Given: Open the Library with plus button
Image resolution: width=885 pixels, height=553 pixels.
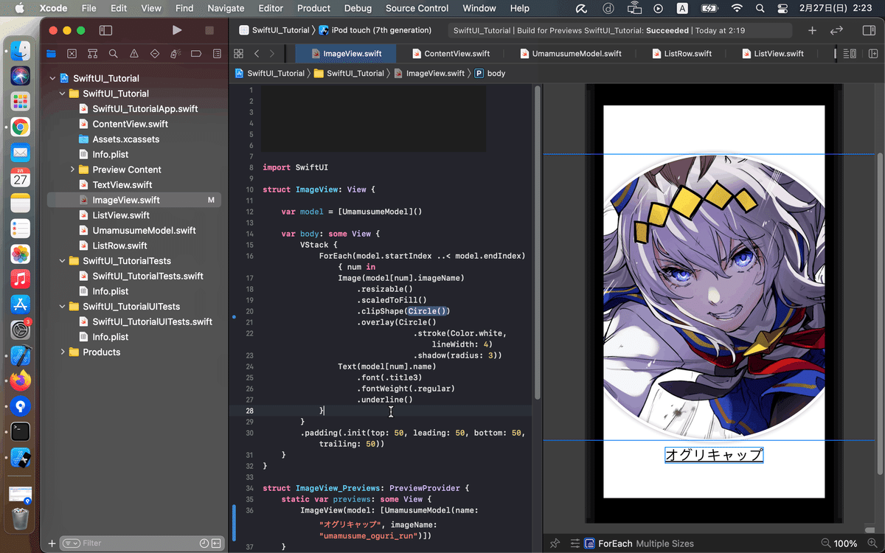Looking at the screenshot, I should tap(812, 30).
